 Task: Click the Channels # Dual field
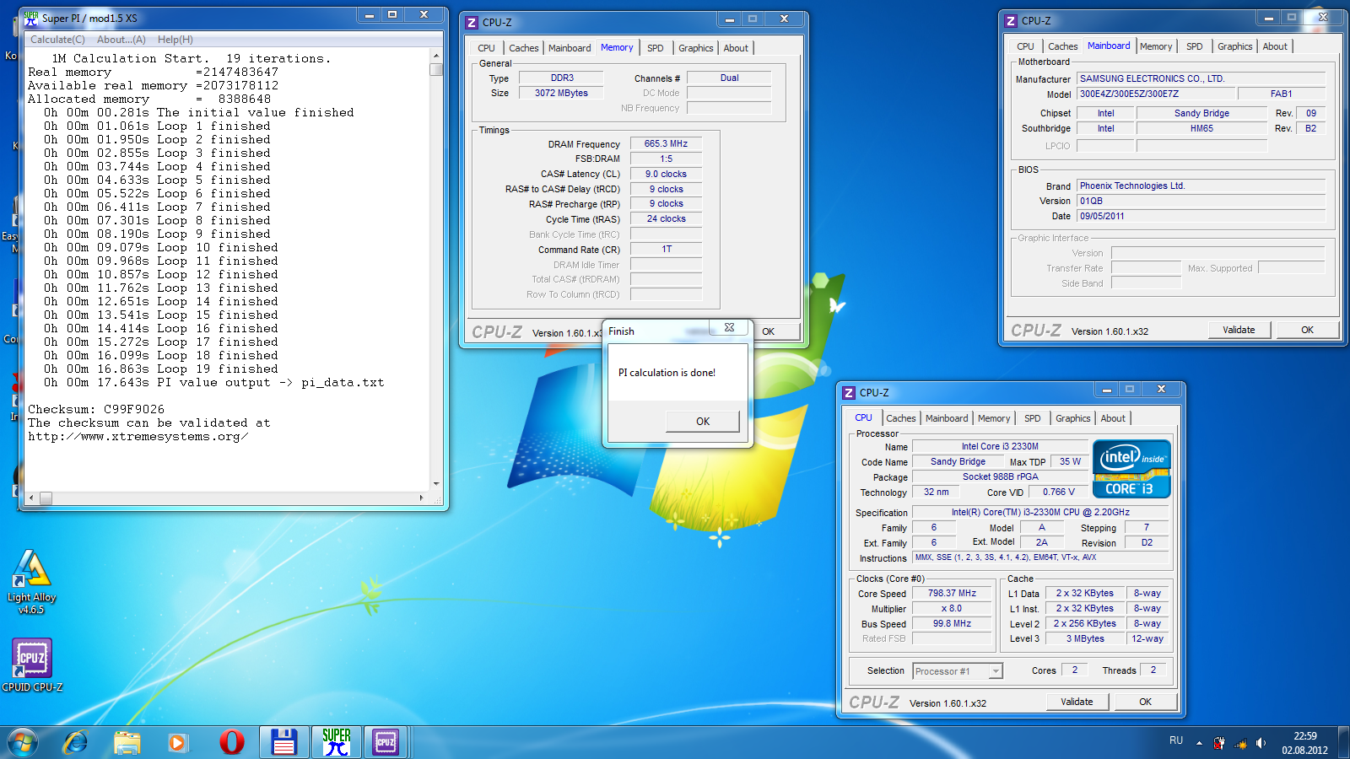click(729, 78)
